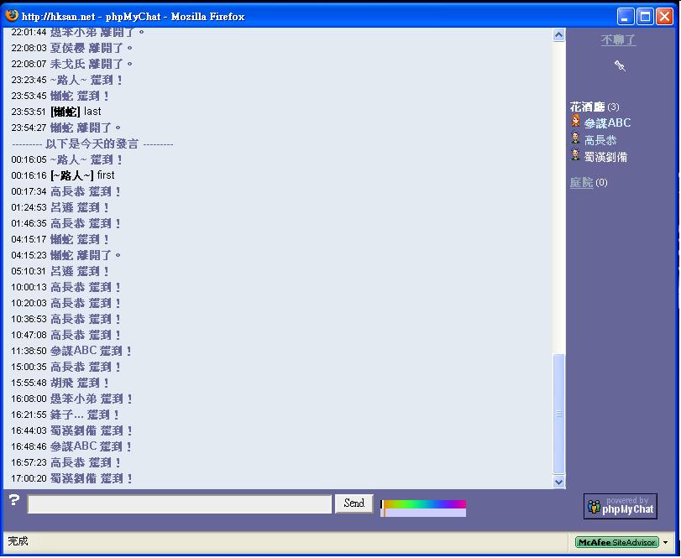
Task: Click the [~路人~] sender name in chat
Action: click(x=71, y=175)
